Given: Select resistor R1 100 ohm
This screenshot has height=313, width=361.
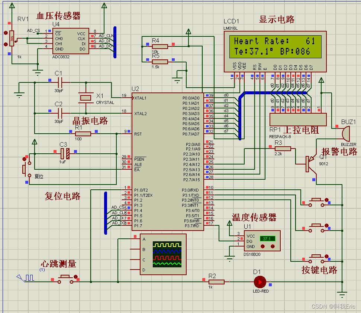Looking at the screenshot, I should pyautogui.click(x=83, y=134).
